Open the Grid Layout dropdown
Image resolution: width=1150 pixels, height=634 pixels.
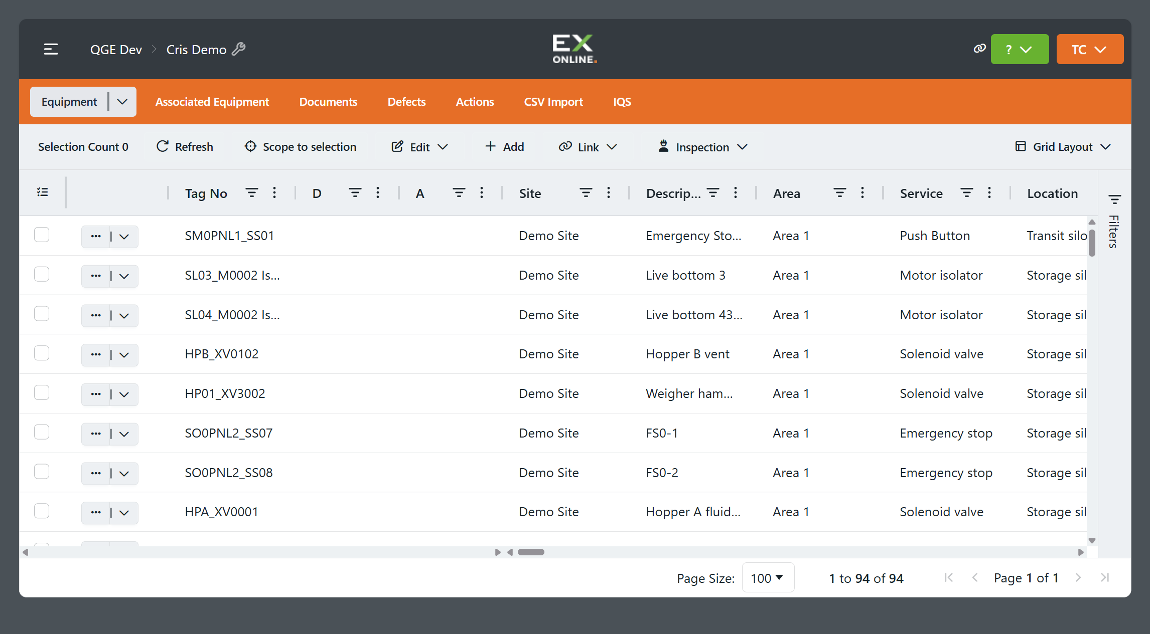tap(1063, 147)
